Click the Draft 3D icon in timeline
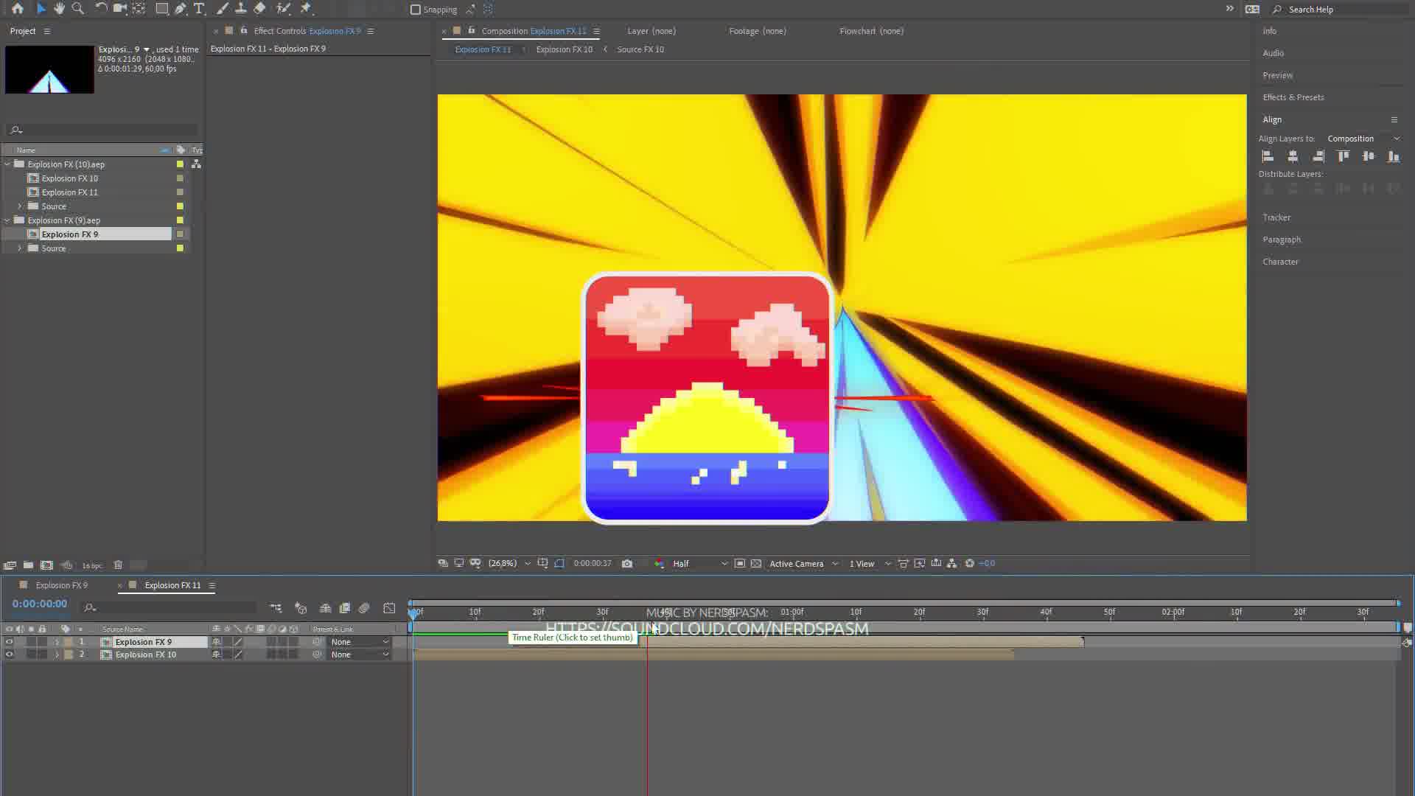This screenshot has height=796, width=1415. pos(301,608)
